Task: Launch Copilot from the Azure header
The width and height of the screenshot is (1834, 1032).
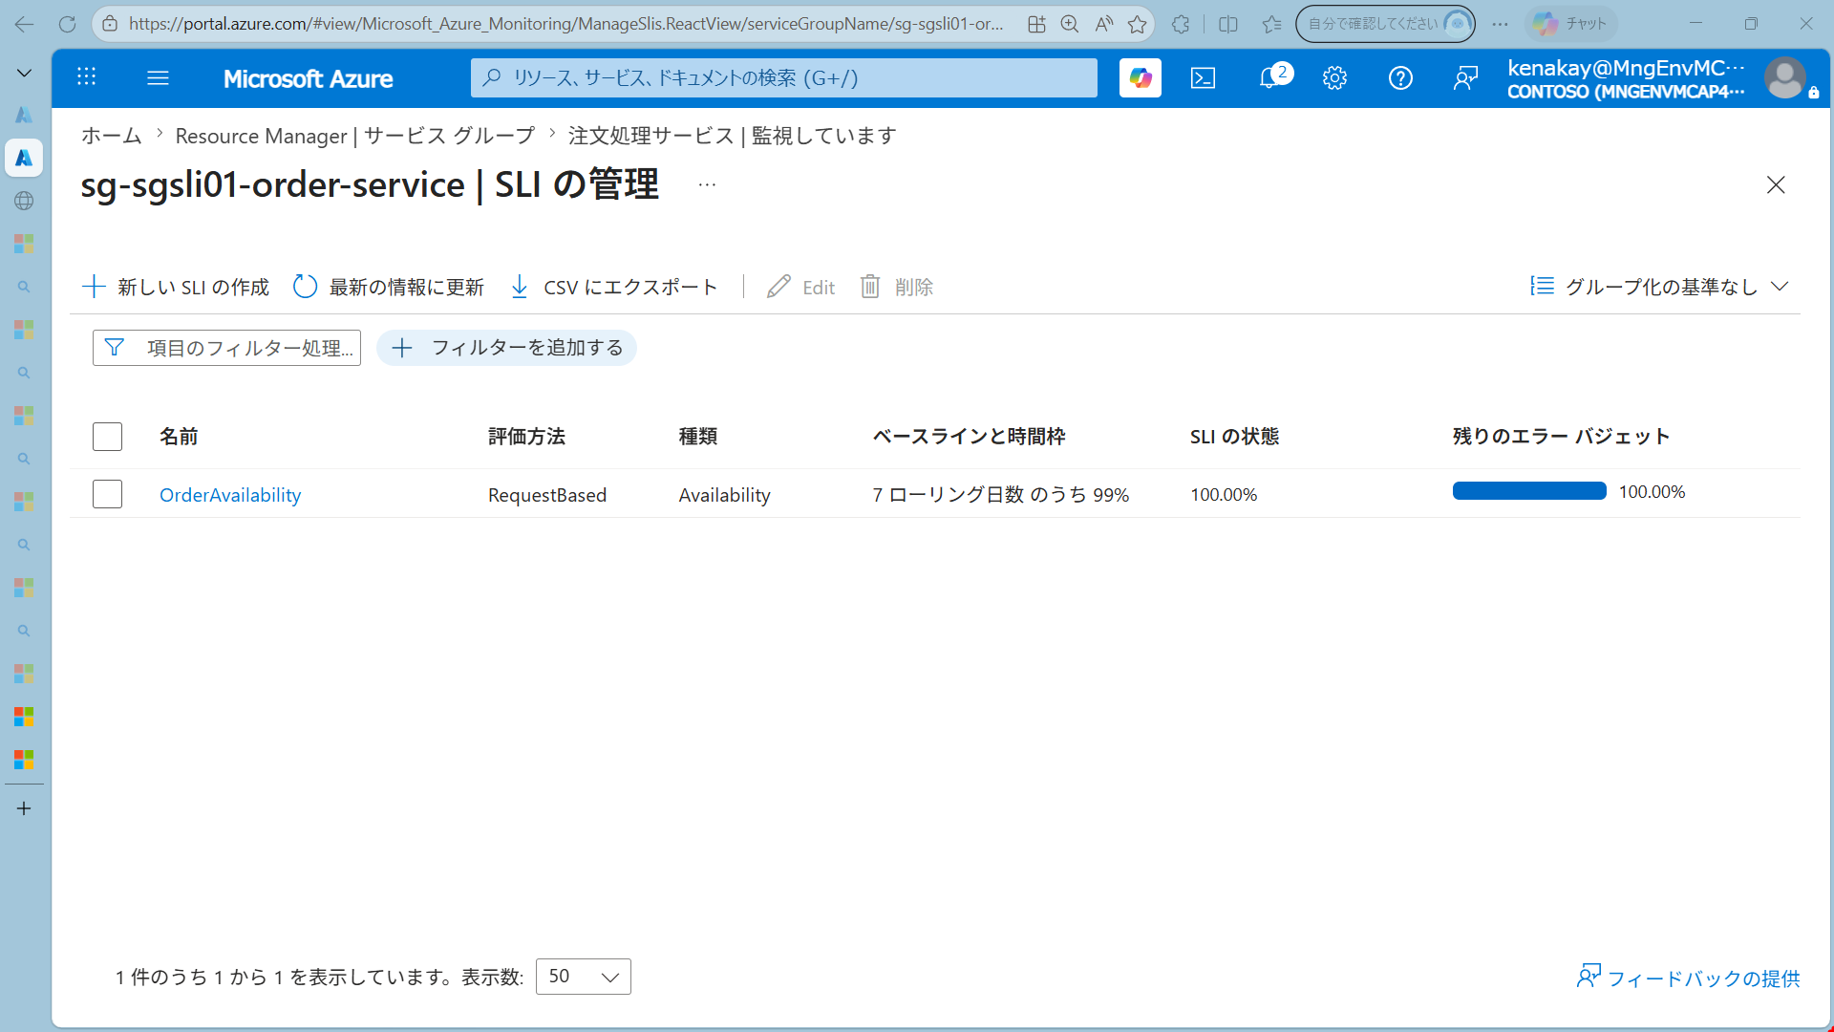Action: click(1140, 77)
